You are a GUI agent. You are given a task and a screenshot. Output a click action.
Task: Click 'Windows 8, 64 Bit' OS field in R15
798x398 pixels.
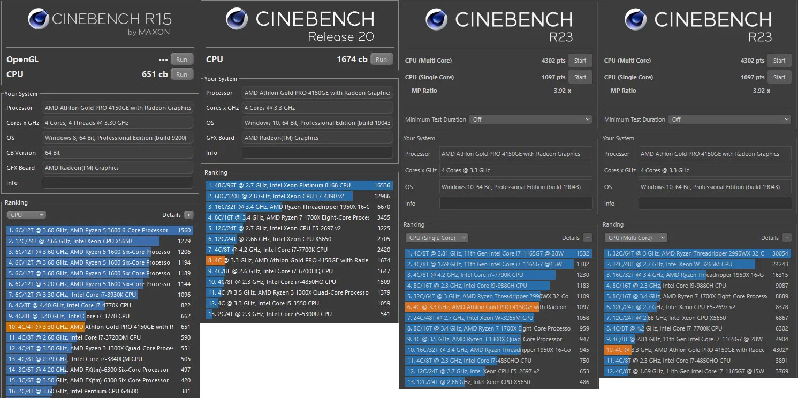(x=117, y=138)
